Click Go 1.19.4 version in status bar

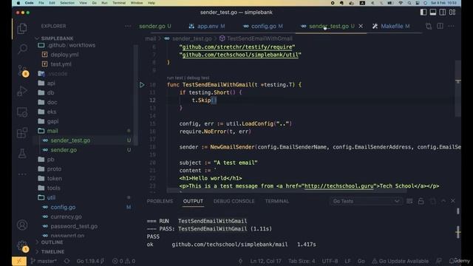pos(90,261)
